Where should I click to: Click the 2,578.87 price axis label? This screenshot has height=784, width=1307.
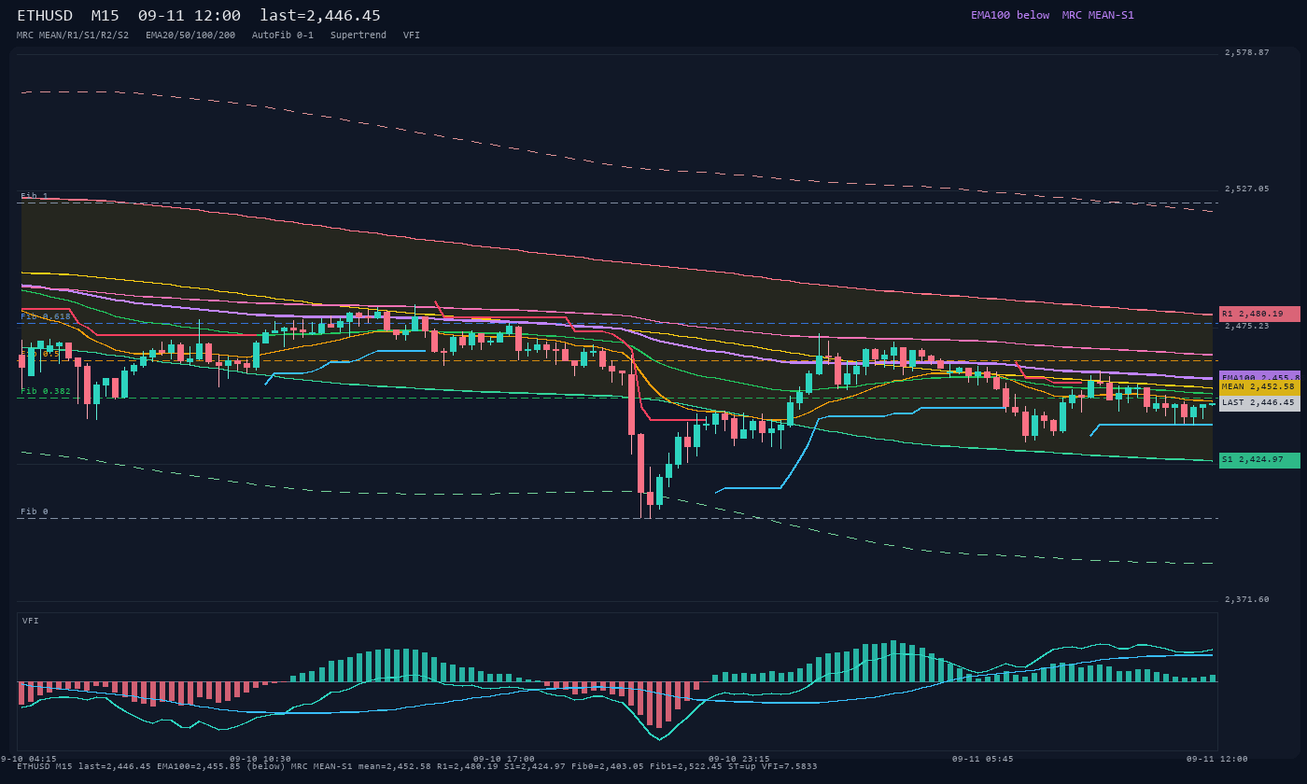1247,52
